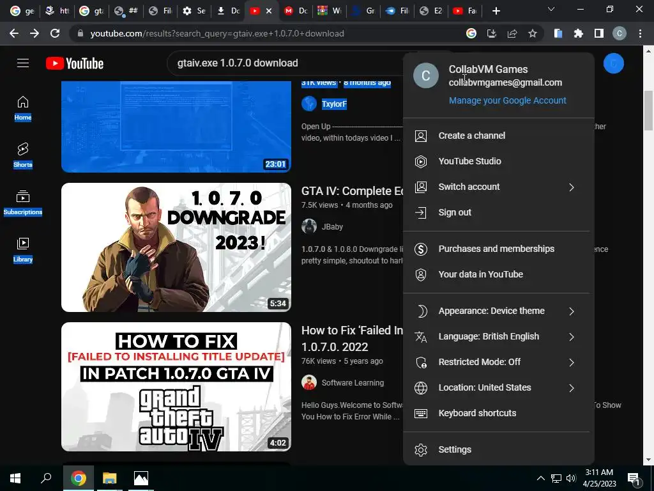
Task: Show hidden system tray icons
Action: pos(540,478)
